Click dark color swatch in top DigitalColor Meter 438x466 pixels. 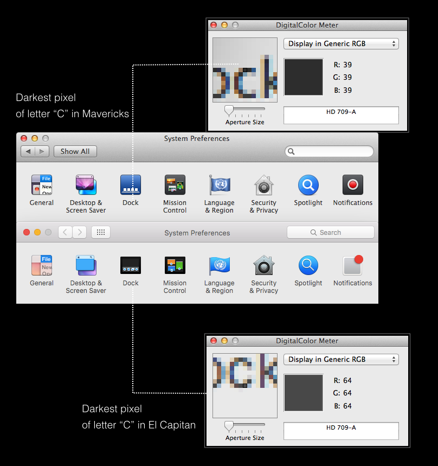(x=303, y=77)
